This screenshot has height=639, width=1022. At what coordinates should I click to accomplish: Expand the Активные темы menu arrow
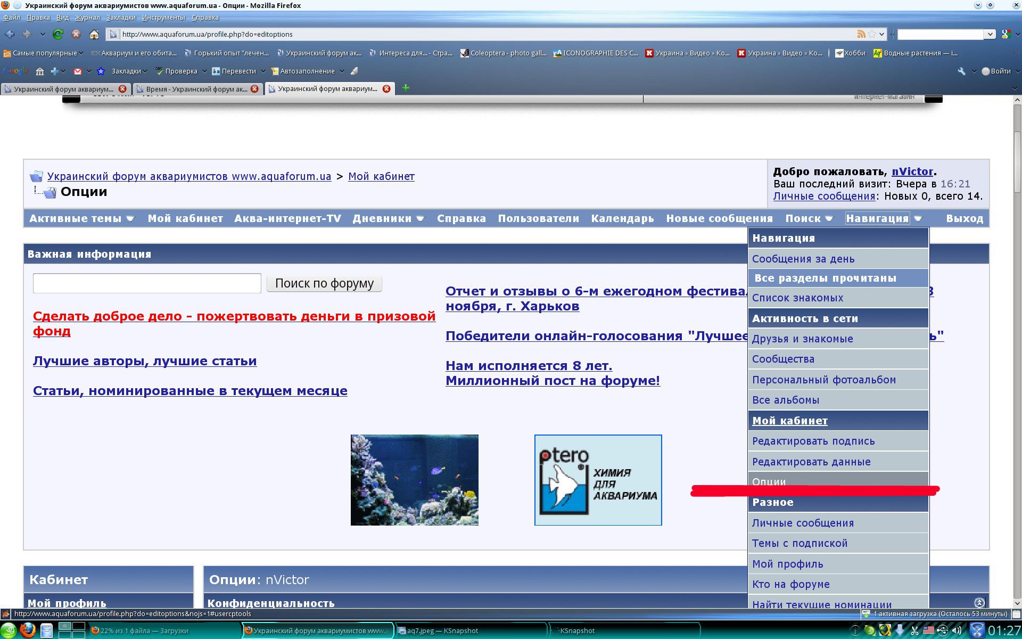(x=130, y=218)
